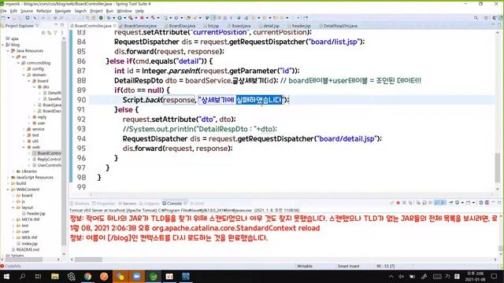Select the service package
Viewport: 504px width, 283px height.
tap(35, 129)
